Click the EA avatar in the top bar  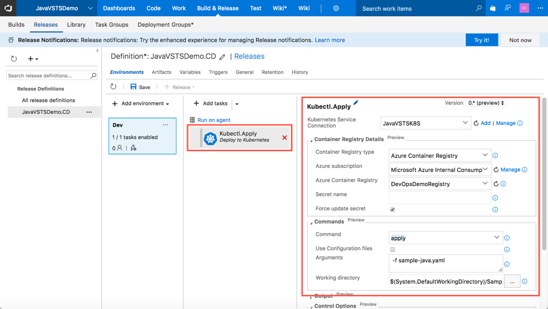coord(524,8)
